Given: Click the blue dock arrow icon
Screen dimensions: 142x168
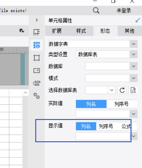Looking at the screenshot, I should click(x=138, y=20).
